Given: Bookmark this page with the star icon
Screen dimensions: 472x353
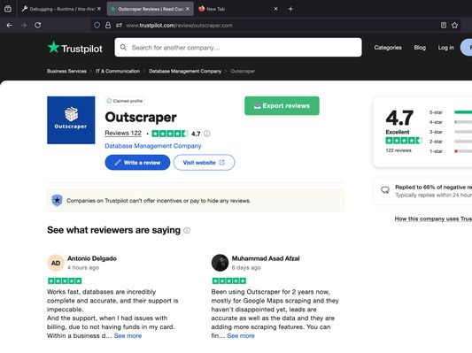Looking at the screenshot, I should [x=454, y=26].
